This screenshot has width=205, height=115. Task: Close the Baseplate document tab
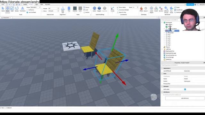10,18
